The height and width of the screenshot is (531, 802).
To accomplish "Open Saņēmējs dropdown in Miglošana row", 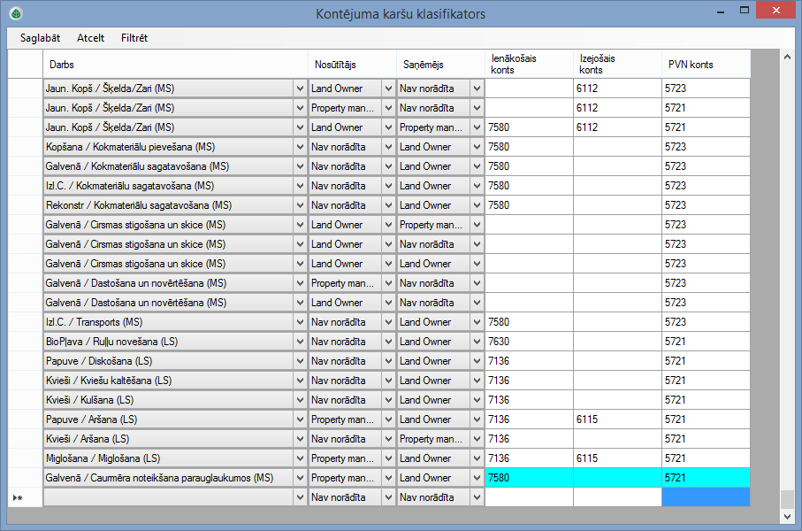I will click(x=477, y=458).
